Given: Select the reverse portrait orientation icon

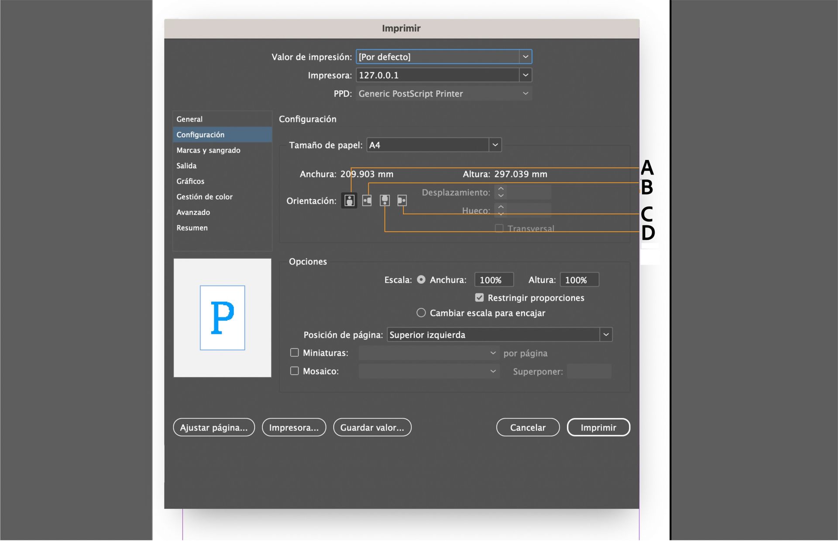Looking at the screenshot, I should 384,201.
